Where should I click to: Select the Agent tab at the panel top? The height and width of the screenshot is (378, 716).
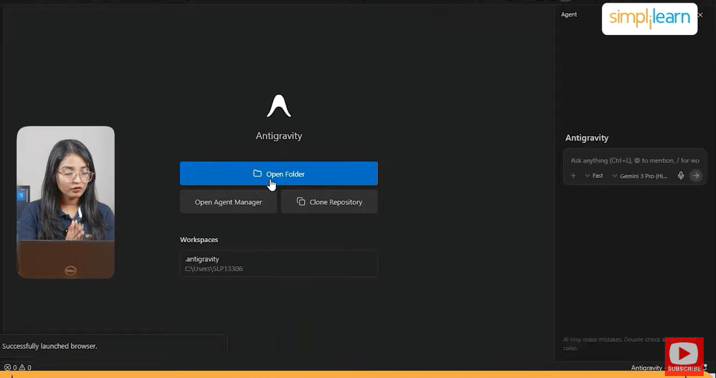click(569, 14)
